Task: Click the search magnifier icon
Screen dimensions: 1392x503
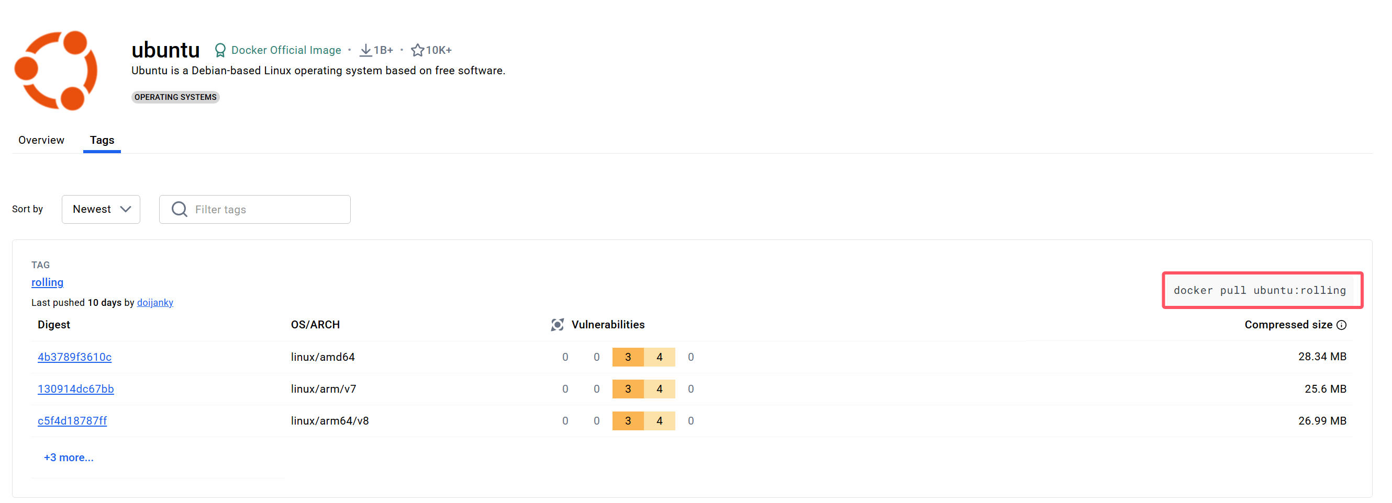Action: coord(180,209)
